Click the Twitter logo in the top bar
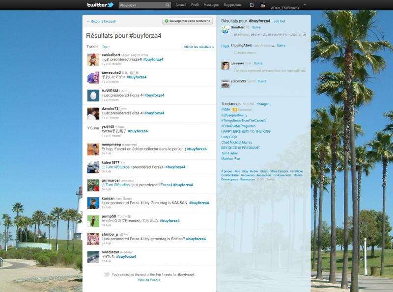 (x=100, y=5)
